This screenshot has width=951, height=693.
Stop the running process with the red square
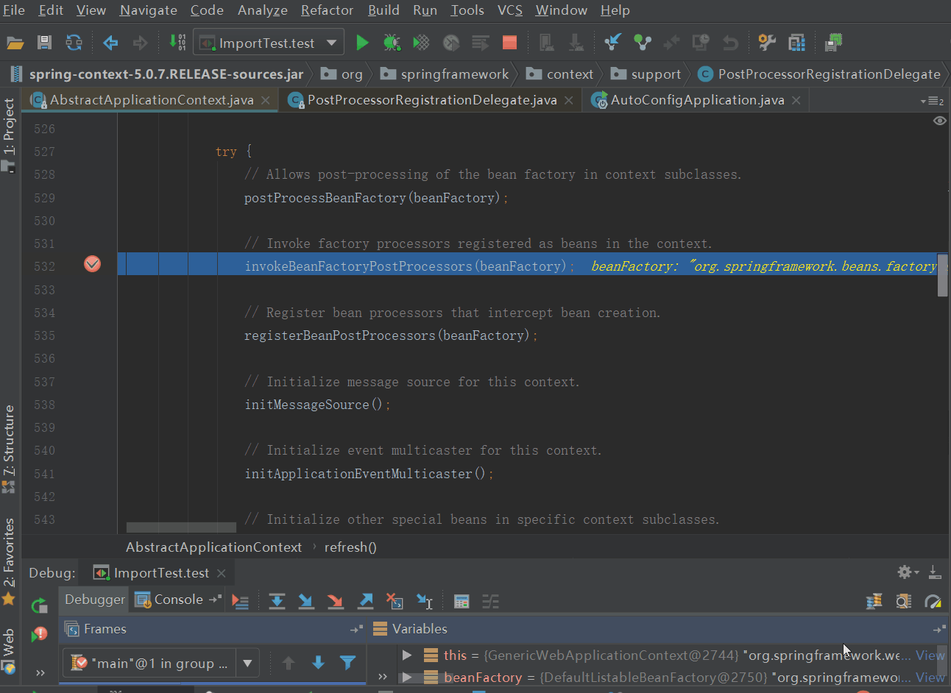(509, 43)
